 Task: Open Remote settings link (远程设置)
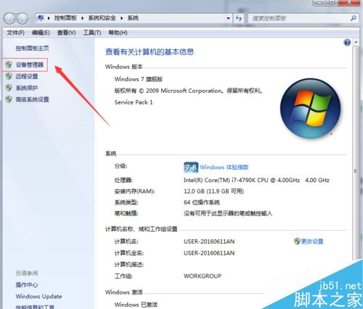click(27, 76)
